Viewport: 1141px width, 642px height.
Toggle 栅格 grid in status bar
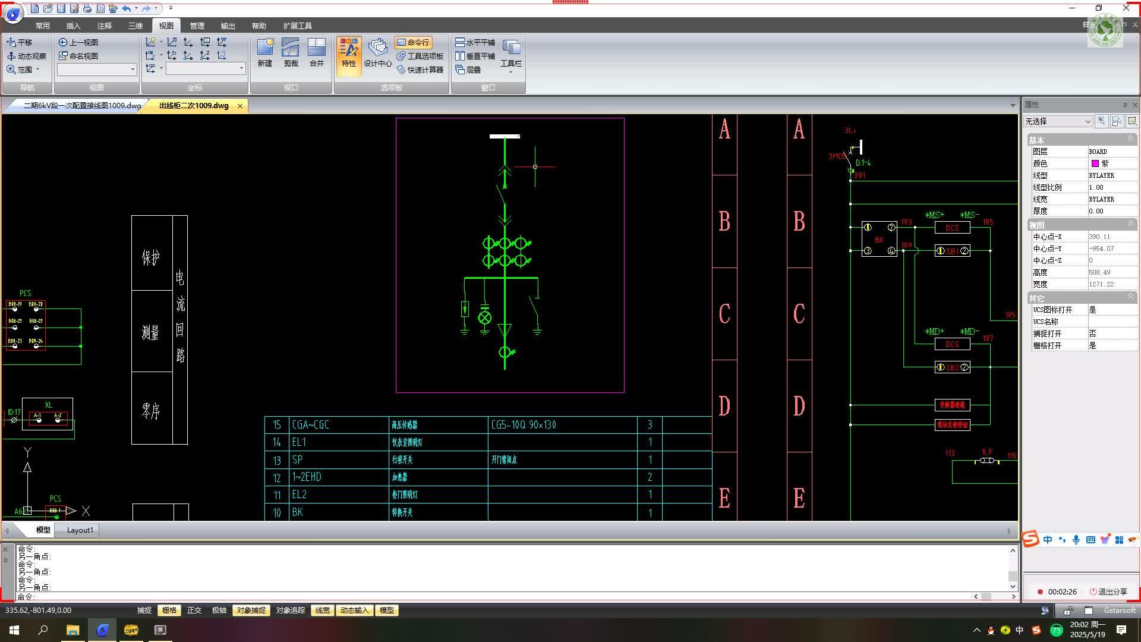pos(169,610)
